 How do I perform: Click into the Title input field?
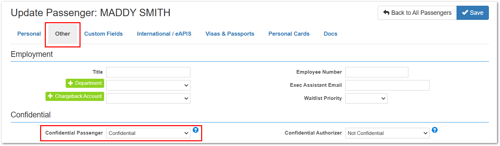[148, 72]
